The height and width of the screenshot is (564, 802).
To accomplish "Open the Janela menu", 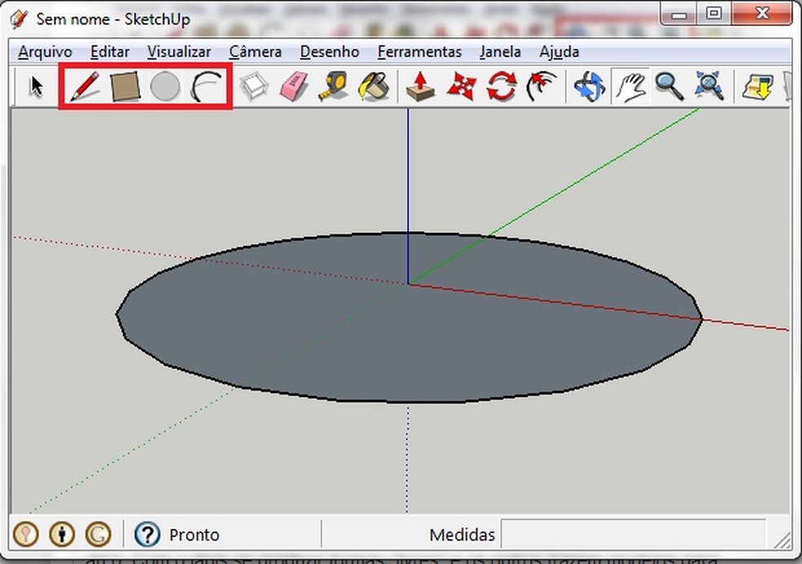I will (x=500, y=51).
